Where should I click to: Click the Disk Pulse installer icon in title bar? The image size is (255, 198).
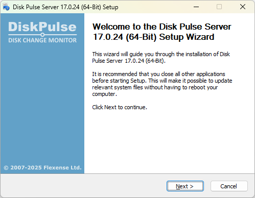tap(6, 7)
